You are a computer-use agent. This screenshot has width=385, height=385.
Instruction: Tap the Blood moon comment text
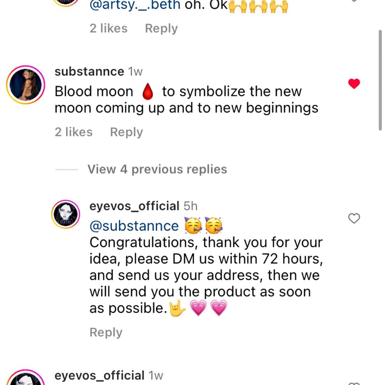[185, 99]
